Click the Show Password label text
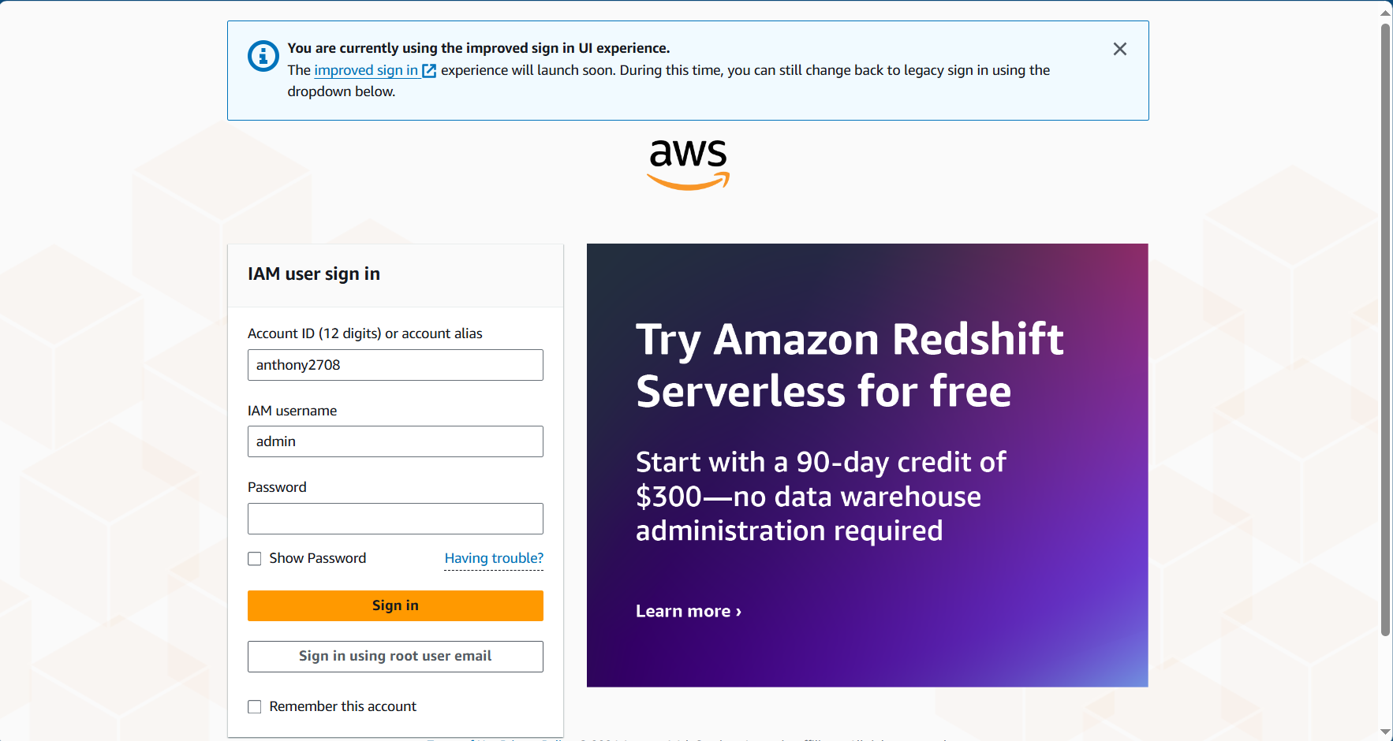 pos(318,558)
